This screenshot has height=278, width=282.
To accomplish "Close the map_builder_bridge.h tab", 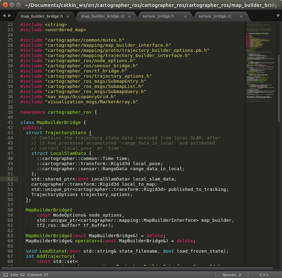I will [68, 16].
